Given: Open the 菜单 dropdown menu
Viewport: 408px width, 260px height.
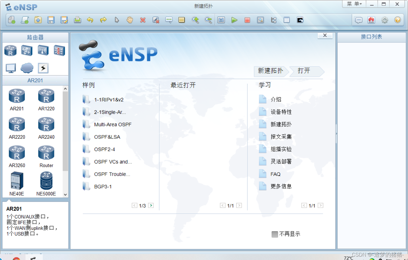Looking at the screenshot, I should pos(354,4).
